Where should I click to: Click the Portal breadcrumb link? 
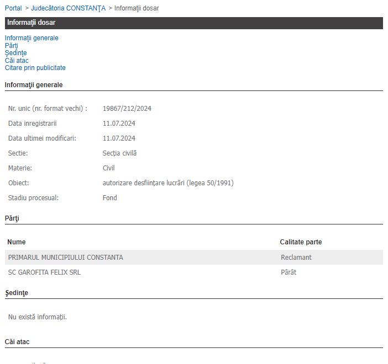tap(13, 8)
